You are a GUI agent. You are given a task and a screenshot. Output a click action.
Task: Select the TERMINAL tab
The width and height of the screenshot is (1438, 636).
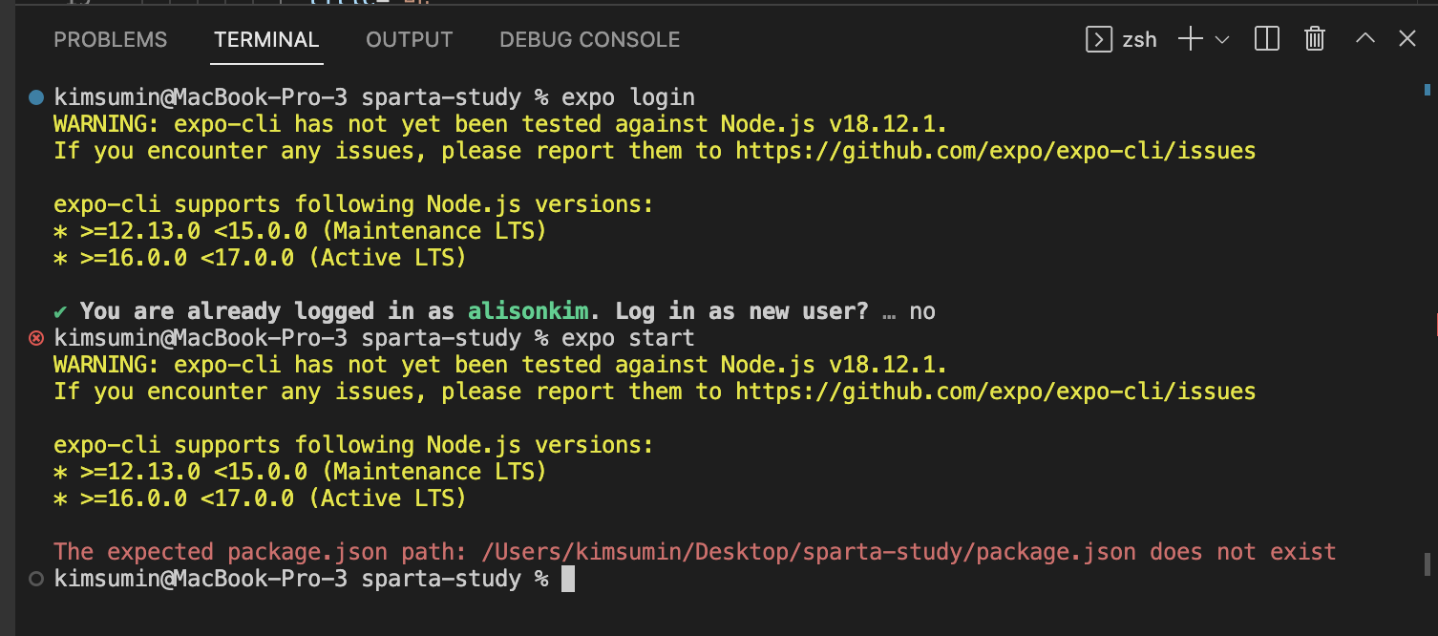266,40
